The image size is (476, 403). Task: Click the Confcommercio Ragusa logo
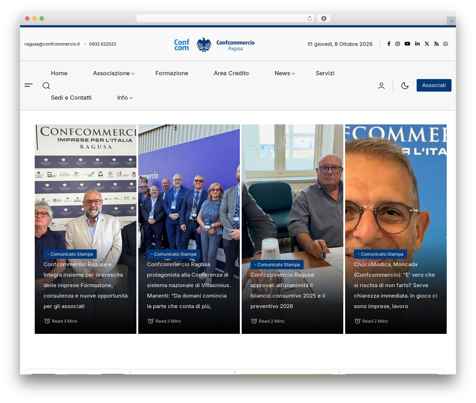coord(214,45)
